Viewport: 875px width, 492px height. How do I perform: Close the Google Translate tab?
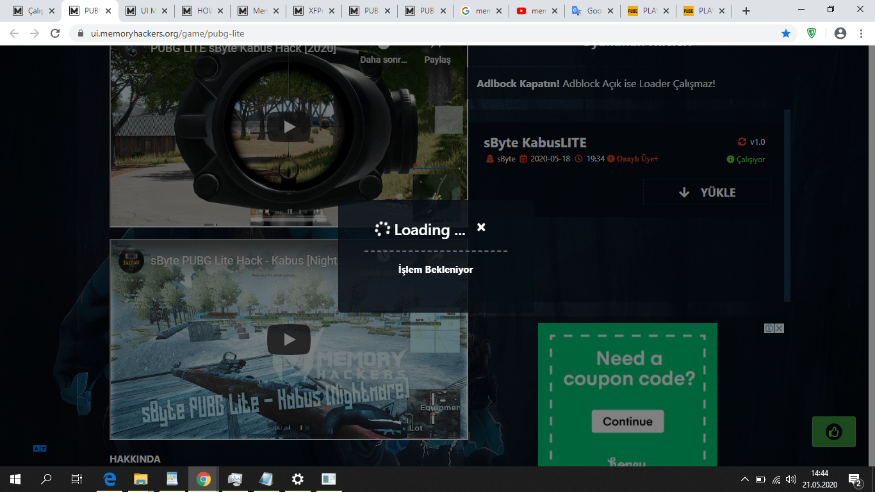point(611,11)
